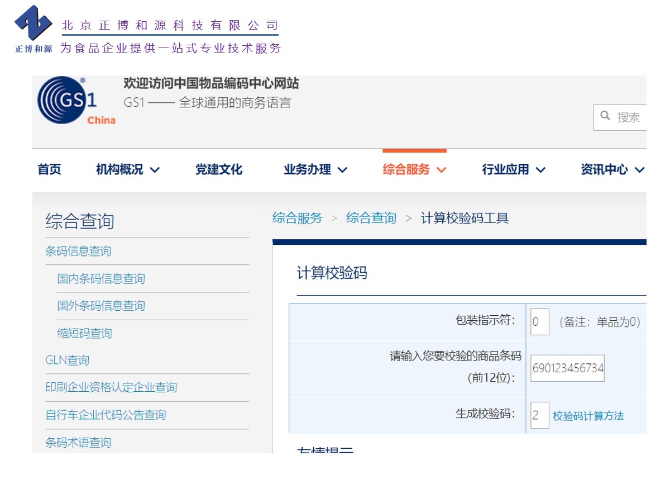Open the 校验码计算方法 link
This screenshot has height=503, width=670.
(x=588, y=416)
